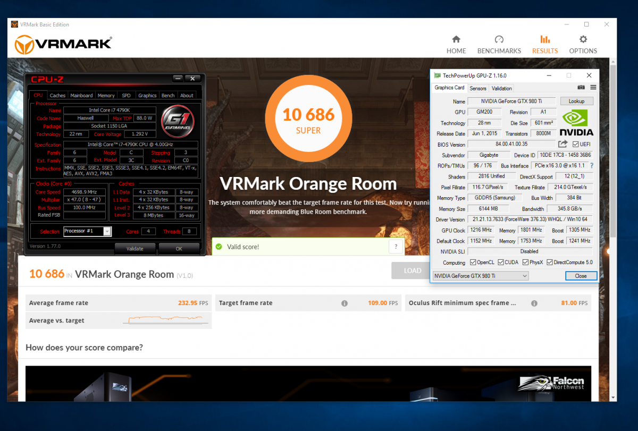This screenshot has width=638, height=431.
Task: Minimize the CPU-Z window
Action: [x=178, y=79]
